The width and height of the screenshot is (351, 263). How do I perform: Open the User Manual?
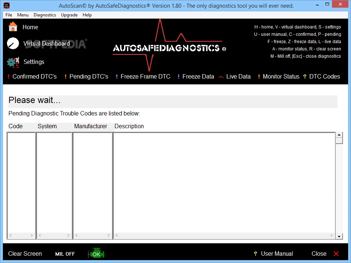pos(277,254)
